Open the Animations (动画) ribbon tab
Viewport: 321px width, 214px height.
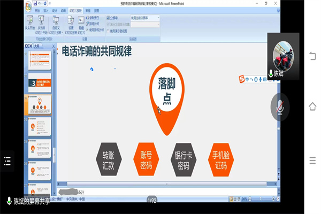click(64, 10)
